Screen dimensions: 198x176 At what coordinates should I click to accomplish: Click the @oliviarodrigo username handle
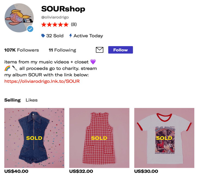click(x=55, y=17)
